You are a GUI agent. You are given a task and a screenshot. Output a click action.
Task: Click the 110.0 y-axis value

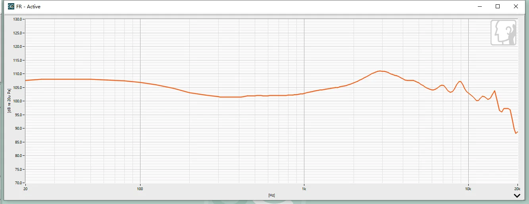coord(18,74)
